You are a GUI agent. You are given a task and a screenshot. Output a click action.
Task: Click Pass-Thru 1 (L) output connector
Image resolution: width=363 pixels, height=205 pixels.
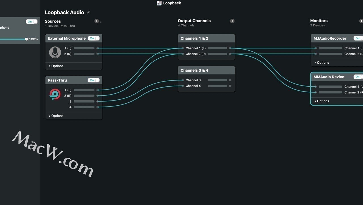click(98, 90)
